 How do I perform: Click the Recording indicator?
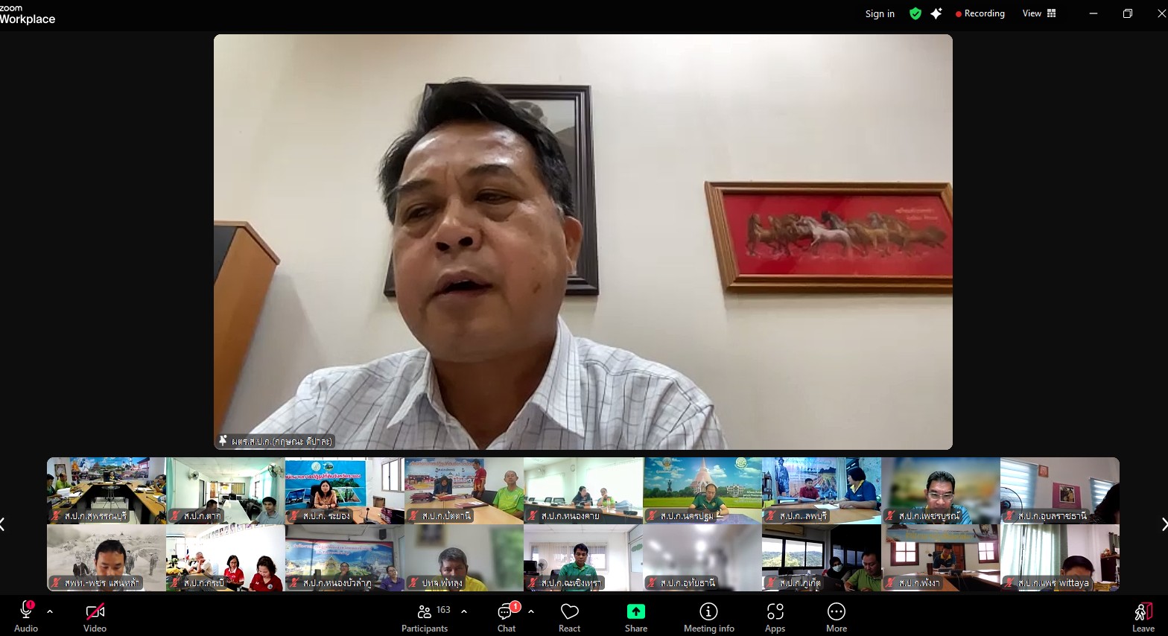[980, 13]
